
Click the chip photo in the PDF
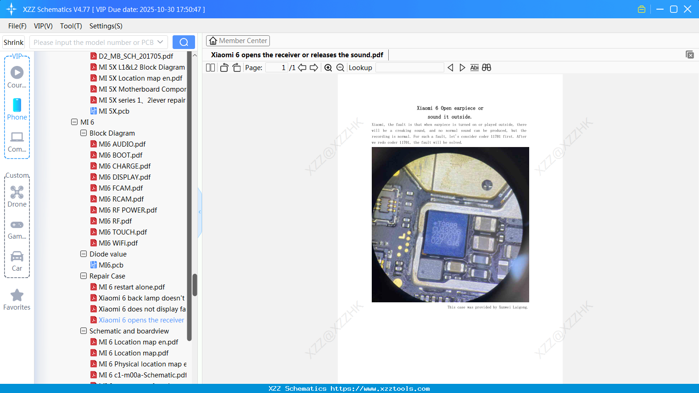(x=450, y=224)
